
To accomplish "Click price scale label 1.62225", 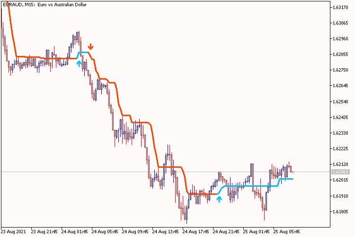I will coord(340,148).
